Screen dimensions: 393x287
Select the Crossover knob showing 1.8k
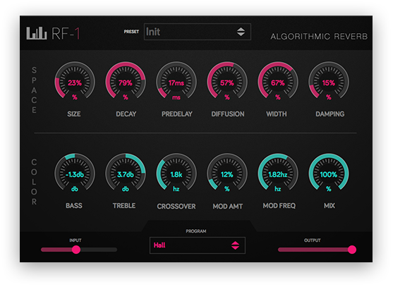click(x=176, y=173)
